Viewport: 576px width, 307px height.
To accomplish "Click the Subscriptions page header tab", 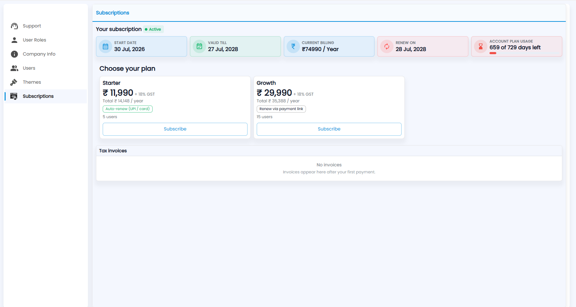I will pyautogui.click(x=113, y=13).
